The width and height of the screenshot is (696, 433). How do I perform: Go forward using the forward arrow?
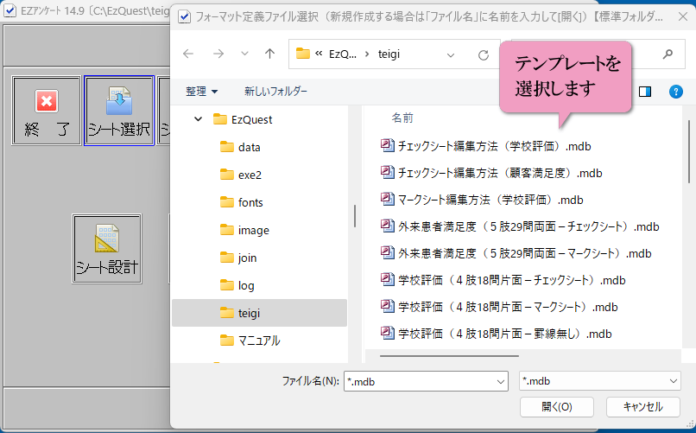click(x=218, y=54)
